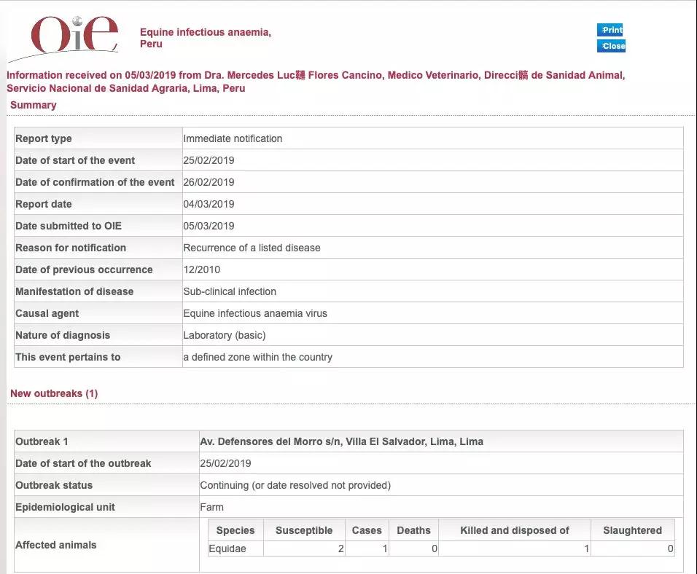The height and width of the screenshot is (574, 697).
Task: Click the Susceptible column header
Action: click(x=304, y=530)
